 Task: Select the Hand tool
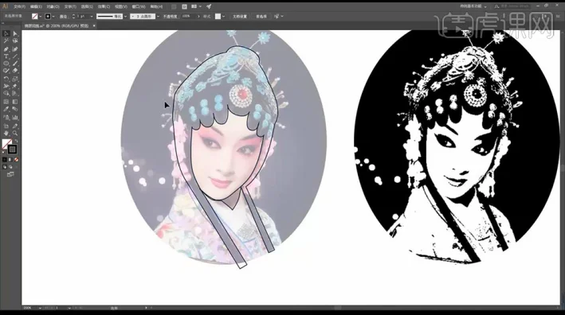tap(6, 133)
